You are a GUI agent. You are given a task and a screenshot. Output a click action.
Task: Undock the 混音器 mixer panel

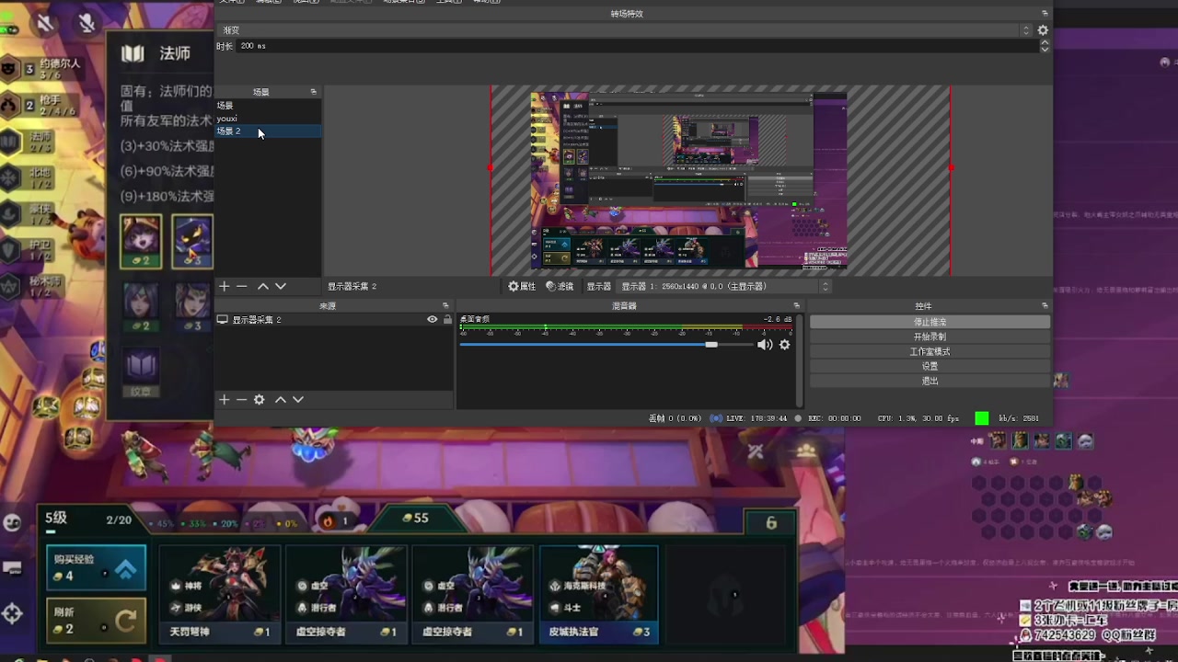(797, 305)
